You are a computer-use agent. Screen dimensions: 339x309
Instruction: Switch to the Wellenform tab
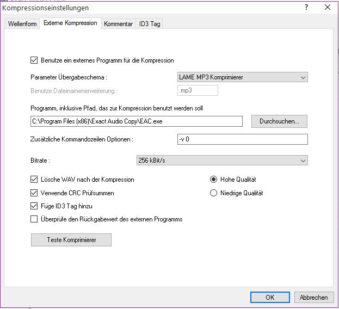click(23, 24)
